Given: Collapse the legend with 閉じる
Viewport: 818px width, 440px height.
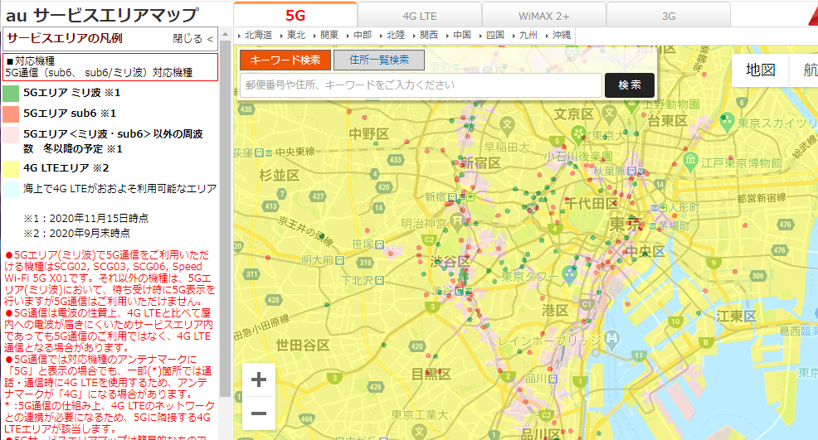Looking at the screenshot, I should pyautogui.click(x=193, y=39).
